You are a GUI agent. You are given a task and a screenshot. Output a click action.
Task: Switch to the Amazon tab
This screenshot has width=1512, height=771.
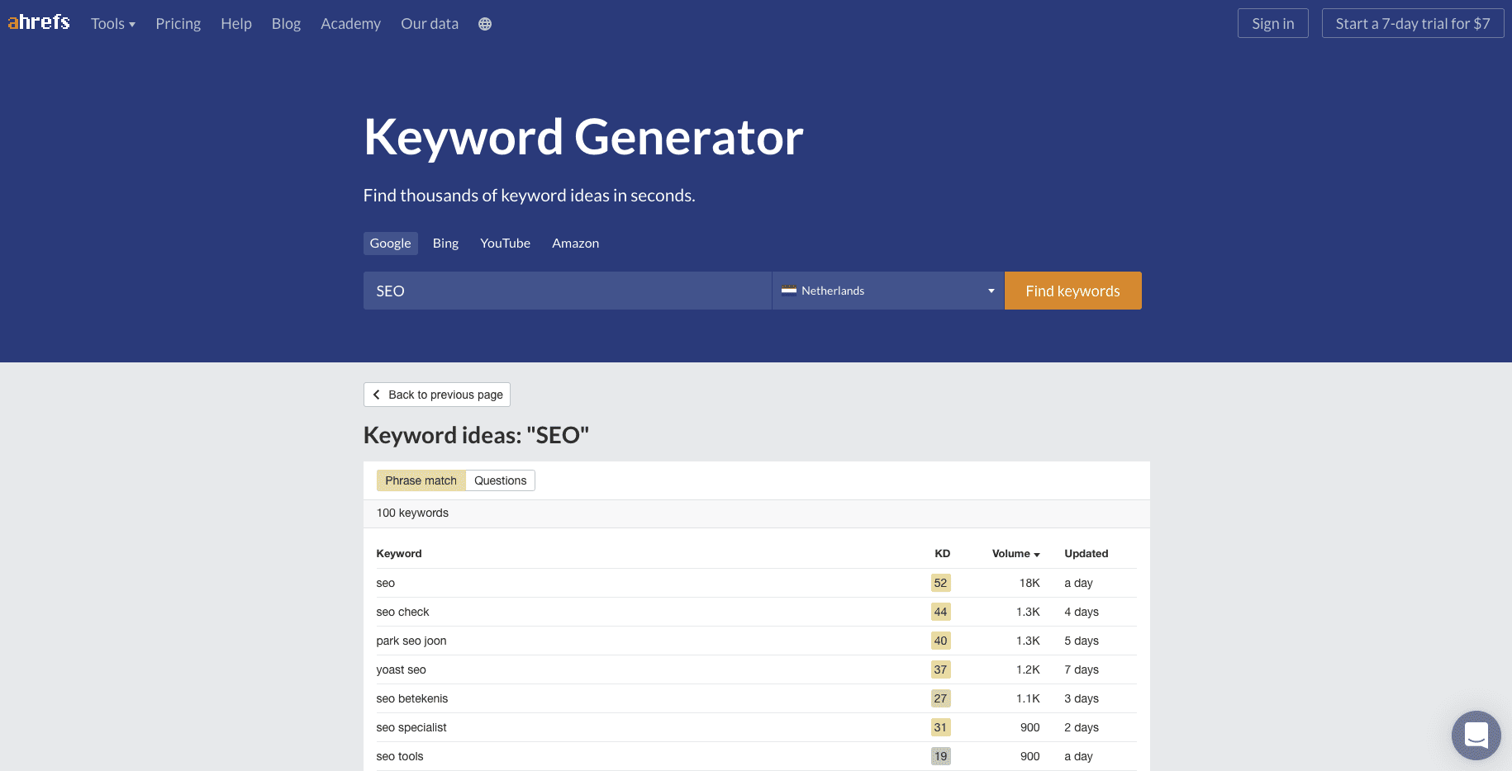pos(576,244)
